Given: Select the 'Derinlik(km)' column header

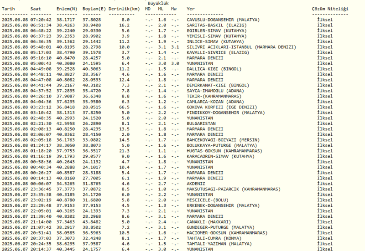Looking at the screenshot, I should 124,9.
